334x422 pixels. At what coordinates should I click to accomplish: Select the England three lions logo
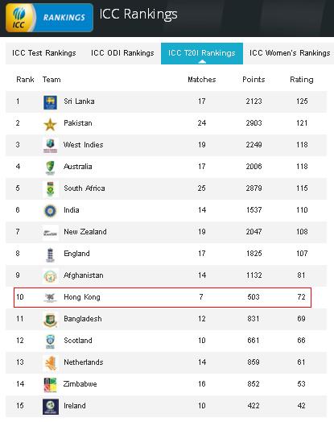50,254
